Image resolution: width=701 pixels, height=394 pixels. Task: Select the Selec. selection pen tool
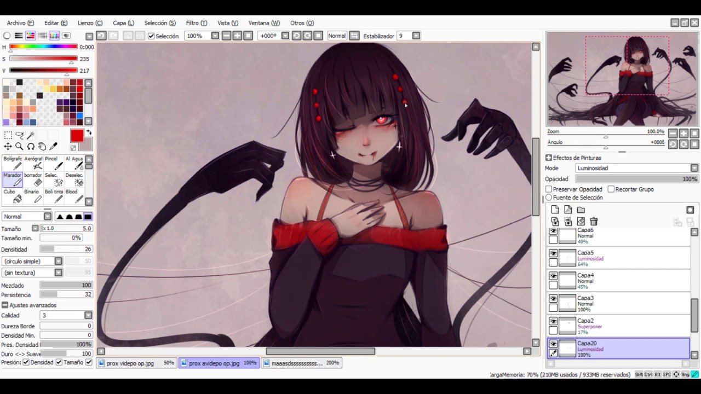coord(53,179)
